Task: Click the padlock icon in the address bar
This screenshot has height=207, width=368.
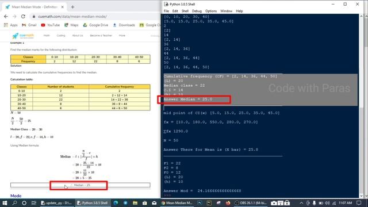Action: [34, 17]
